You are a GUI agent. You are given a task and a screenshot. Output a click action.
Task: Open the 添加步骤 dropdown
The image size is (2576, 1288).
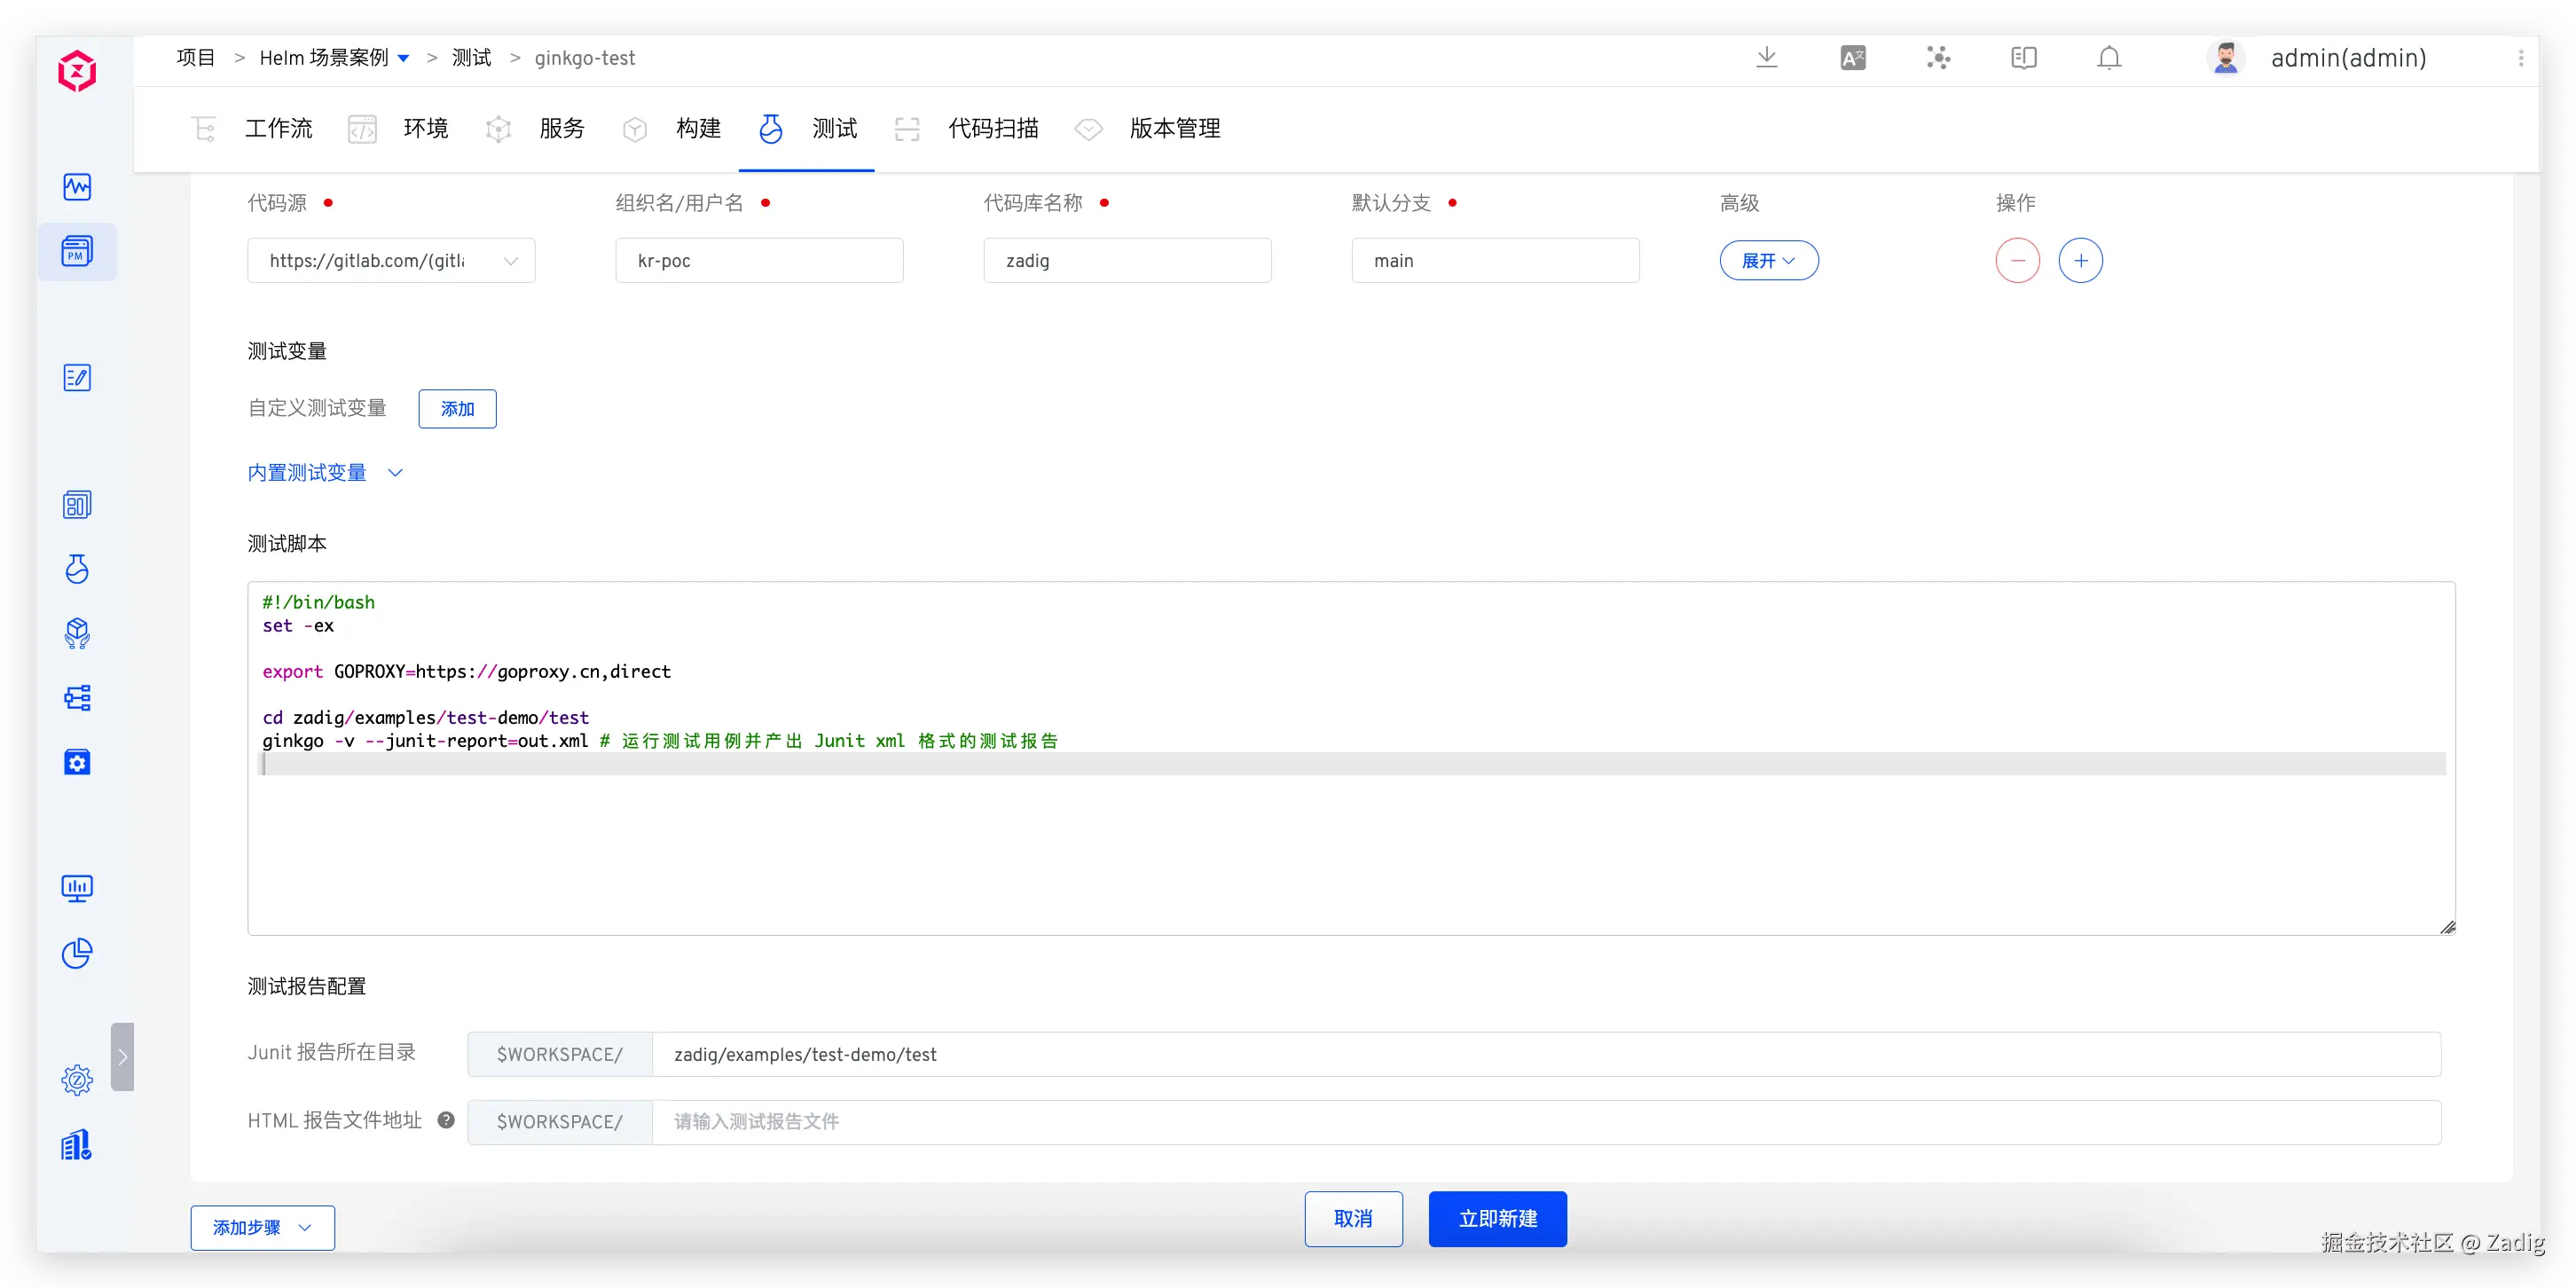pyautogui.click(x=262, y=1227)
